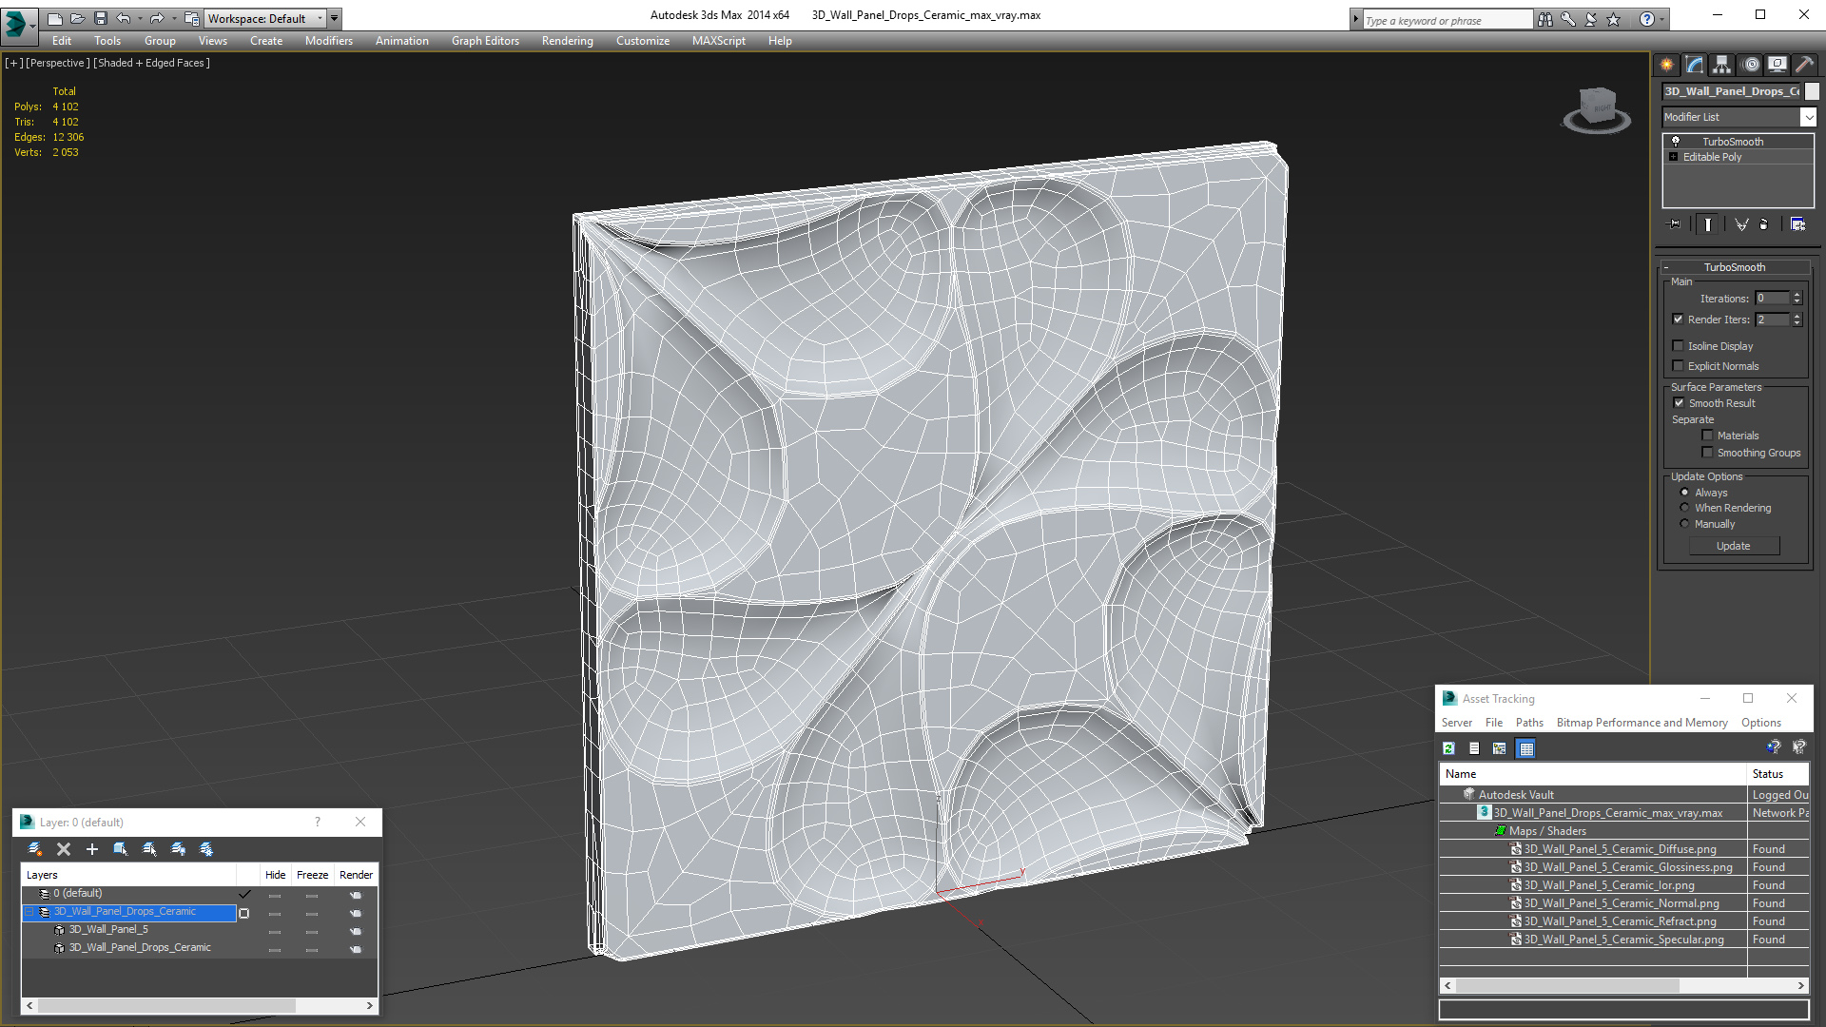The height and width of the screenshot is (1027, 1826).
Task: Open the Graph Editors menu
Action: (x=485, y=41)
